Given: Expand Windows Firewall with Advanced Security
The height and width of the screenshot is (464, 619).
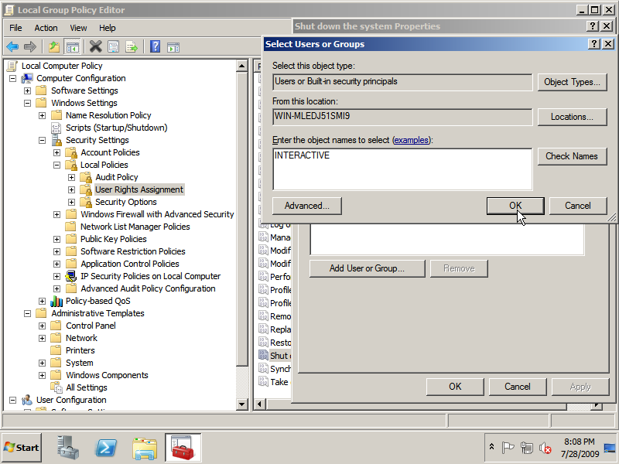Looking at the screenshot, I should click(x=56, y=215).
